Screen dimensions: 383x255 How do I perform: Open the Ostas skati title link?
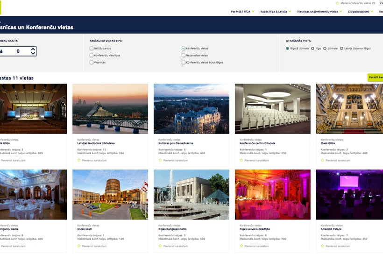pos(85,229)
